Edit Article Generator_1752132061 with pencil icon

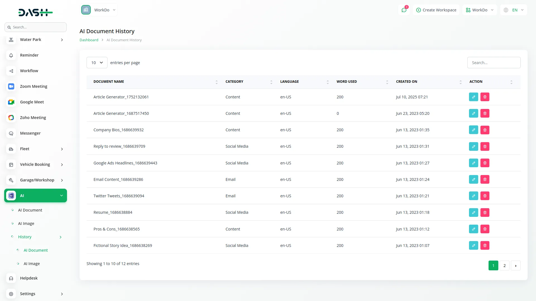click(x=473, y=97)
